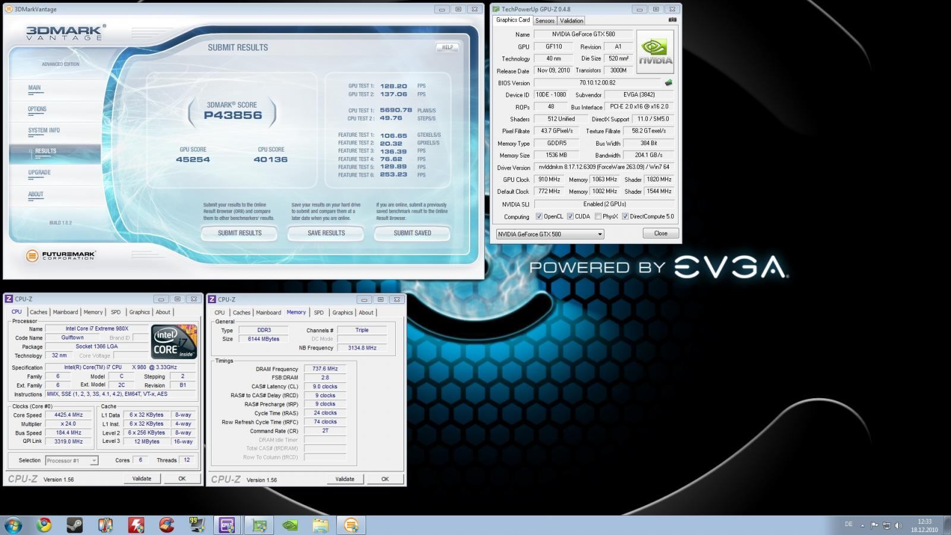This screenshot has height=535, width=951.
Task: Click the BIOS save chip icon in GPU-Z
Action: coord(669,83)
